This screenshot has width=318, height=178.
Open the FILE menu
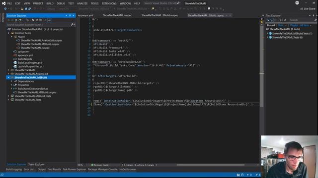tap(9, 3)
